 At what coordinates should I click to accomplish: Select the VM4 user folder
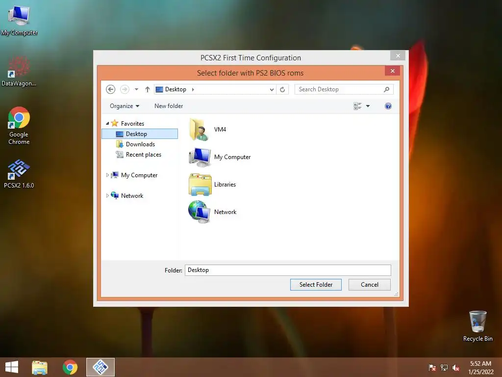click(x=207, y=130)
